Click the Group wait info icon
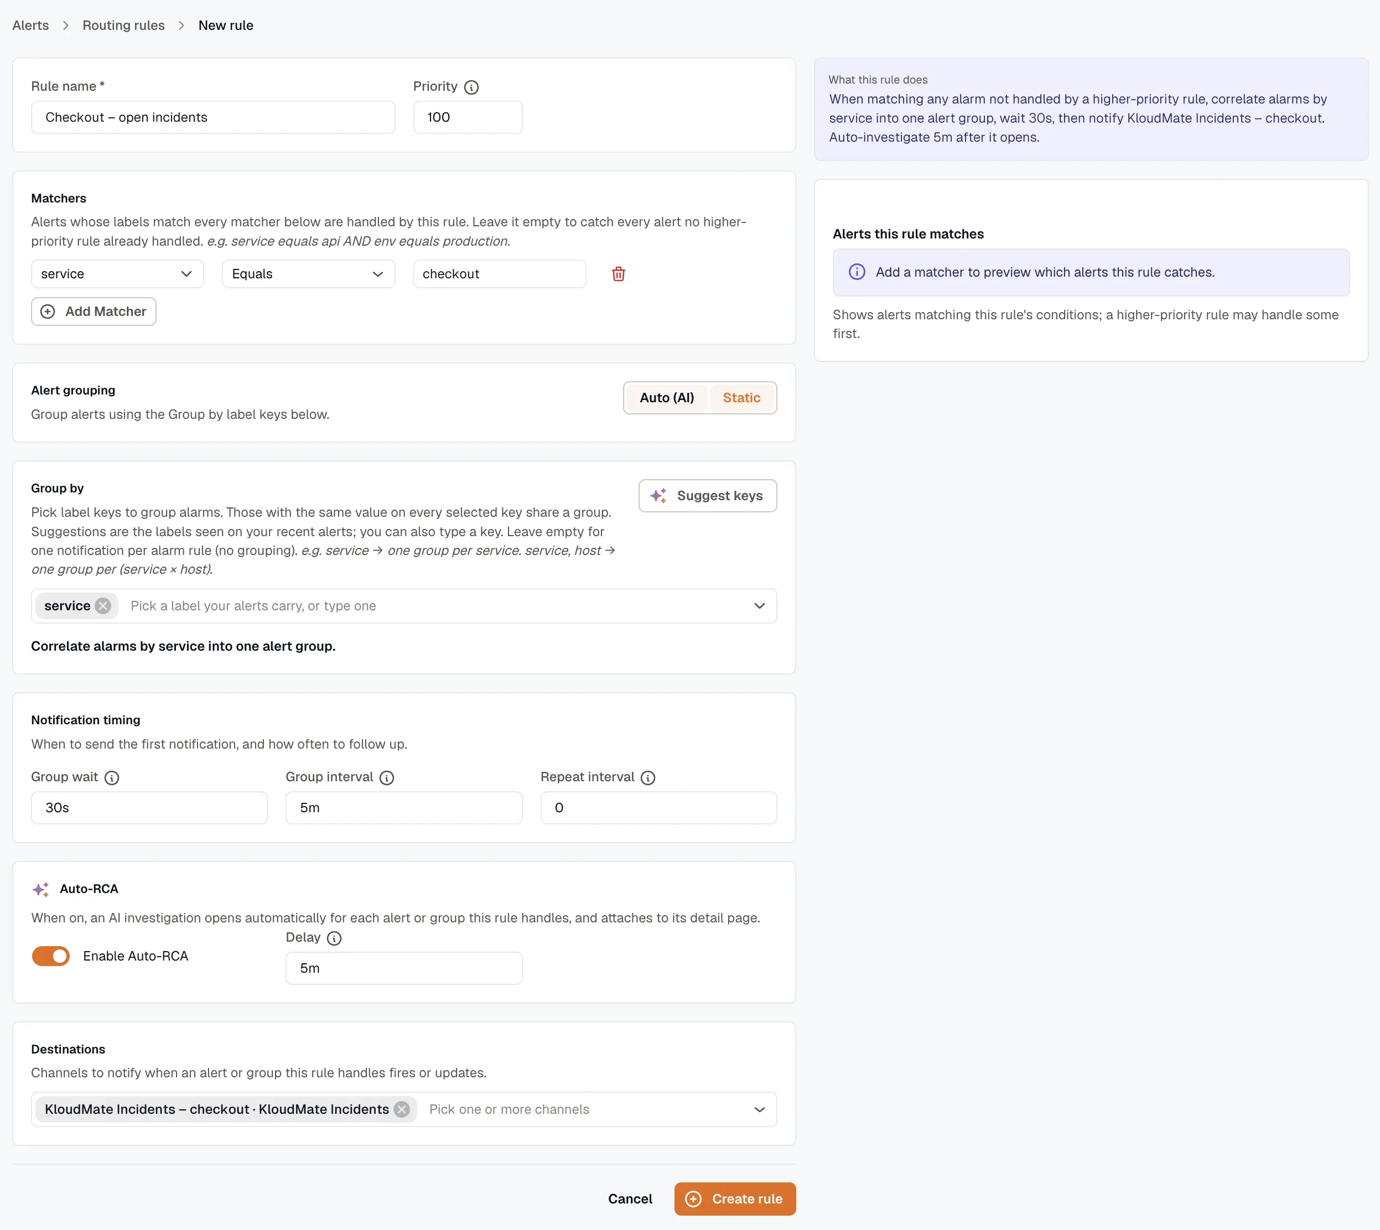This screenshot has height=1230, width=1380. [x=112, y=777]
